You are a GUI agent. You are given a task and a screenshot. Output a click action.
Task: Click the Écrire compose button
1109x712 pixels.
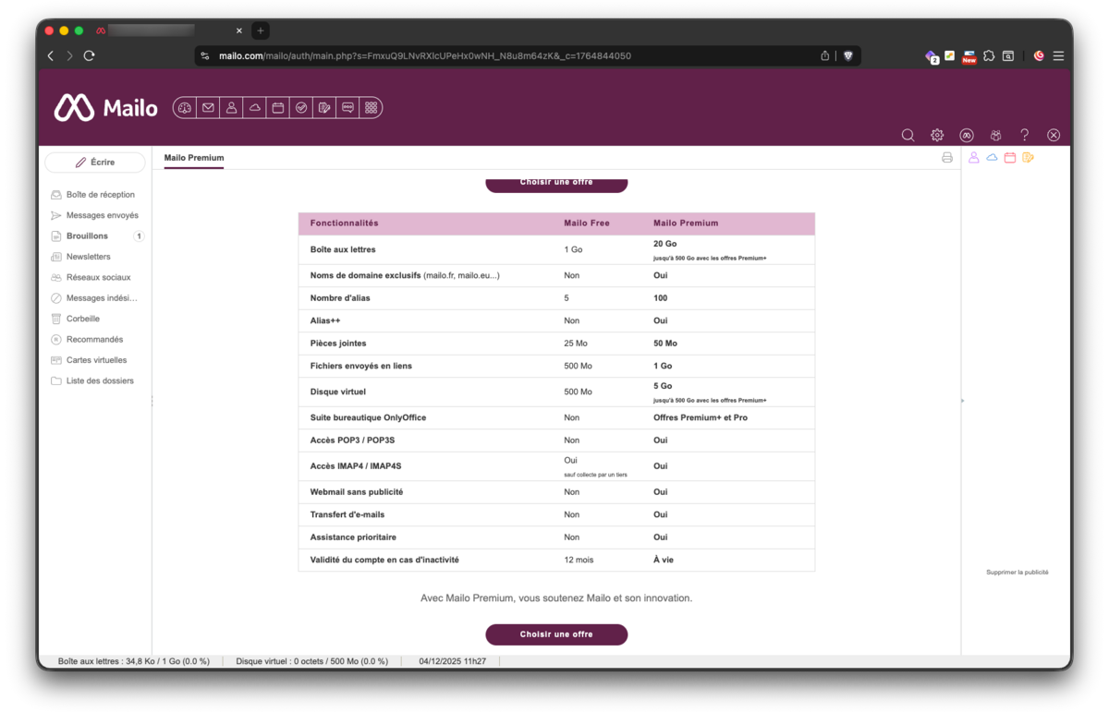pos(95,163)
